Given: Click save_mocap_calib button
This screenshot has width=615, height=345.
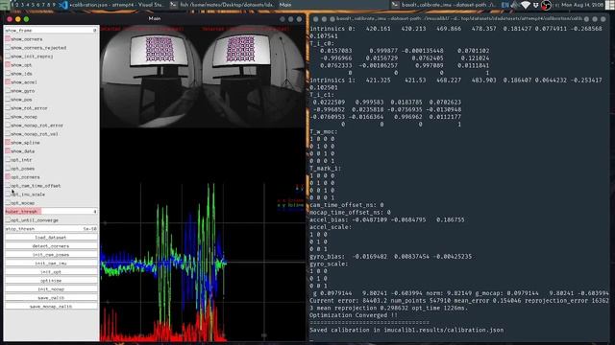Looking at the screenshot, I should coord(51,307).
